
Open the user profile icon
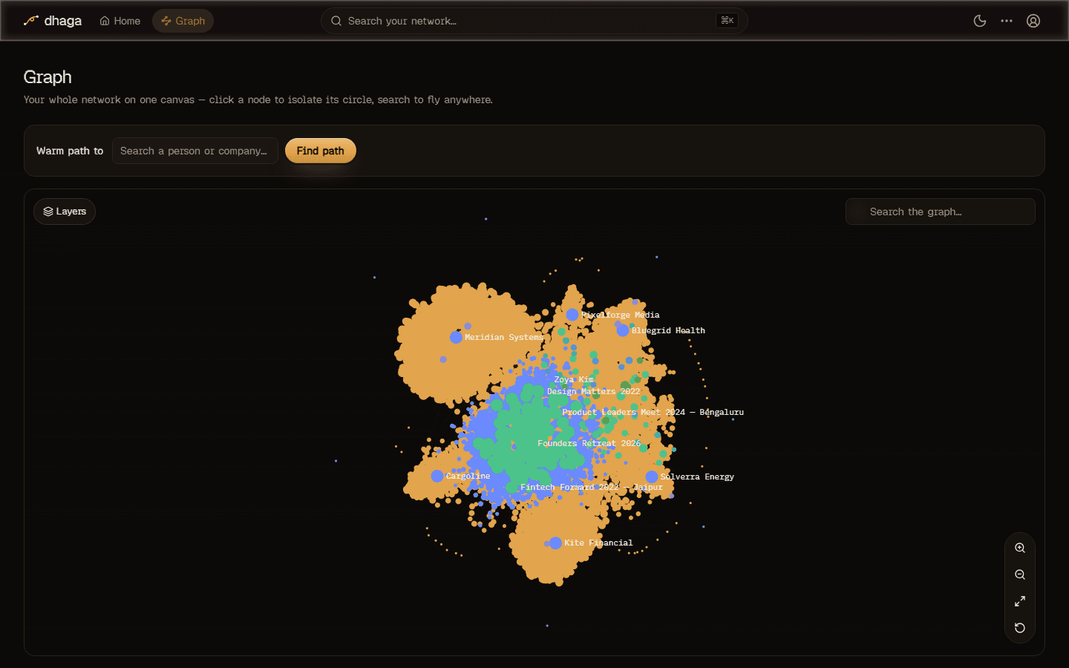(x=1033, y=21)
